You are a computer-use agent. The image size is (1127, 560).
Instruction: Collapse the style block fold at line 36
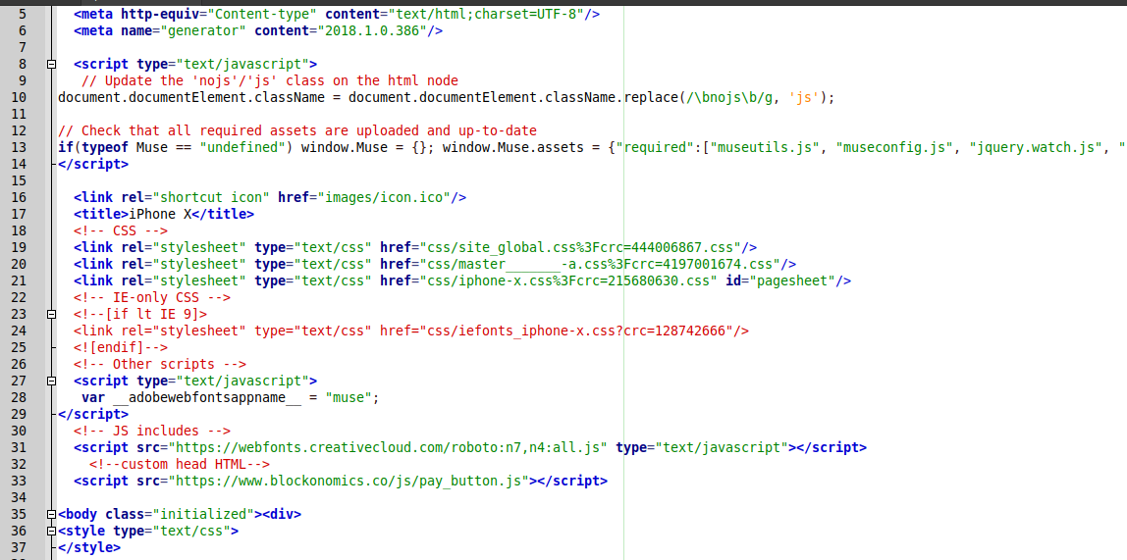click(51, 531)
